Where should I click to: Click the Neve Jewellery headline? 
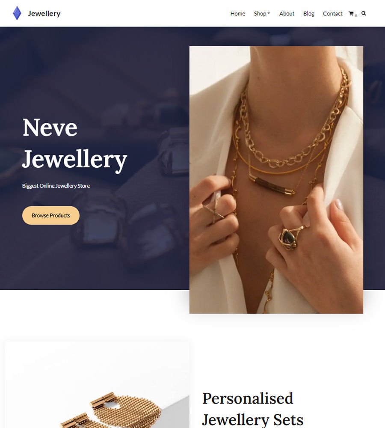tap(74, 143)
